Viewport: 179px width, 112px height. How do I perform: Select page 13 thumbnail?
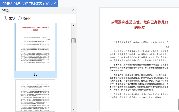(x=35, y=47)
